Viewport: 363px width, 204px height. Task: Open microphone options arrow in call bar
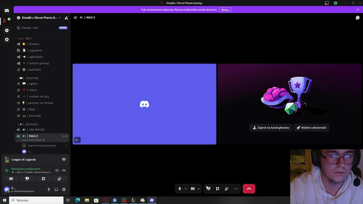(x=186, y=189)
